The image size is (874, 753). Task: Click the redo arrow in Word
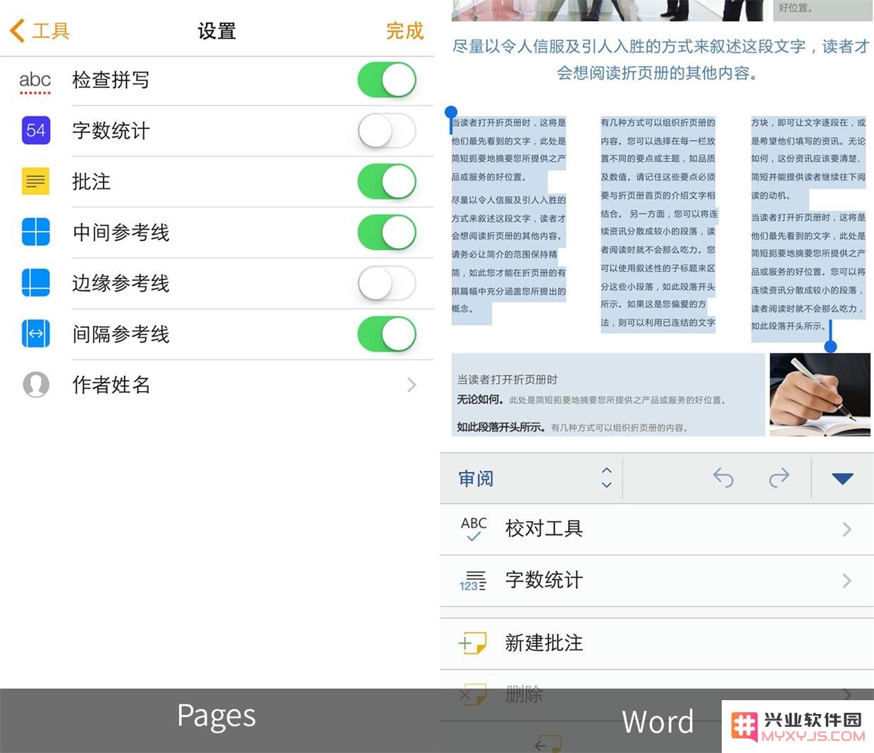tap(779, 478)
